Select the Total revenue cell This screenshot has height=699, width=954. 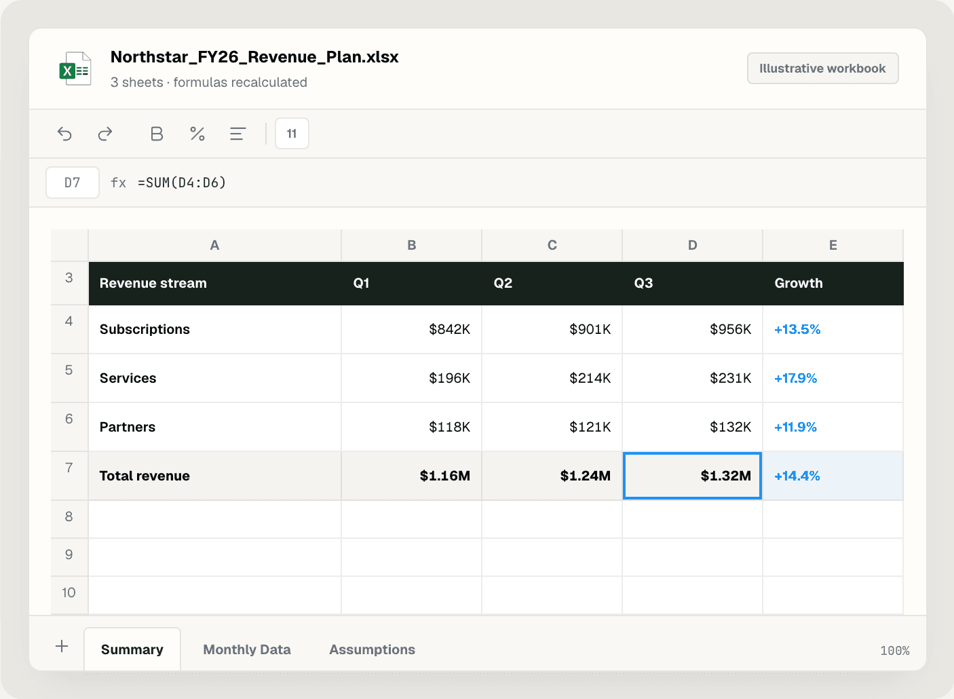[215, 476]
